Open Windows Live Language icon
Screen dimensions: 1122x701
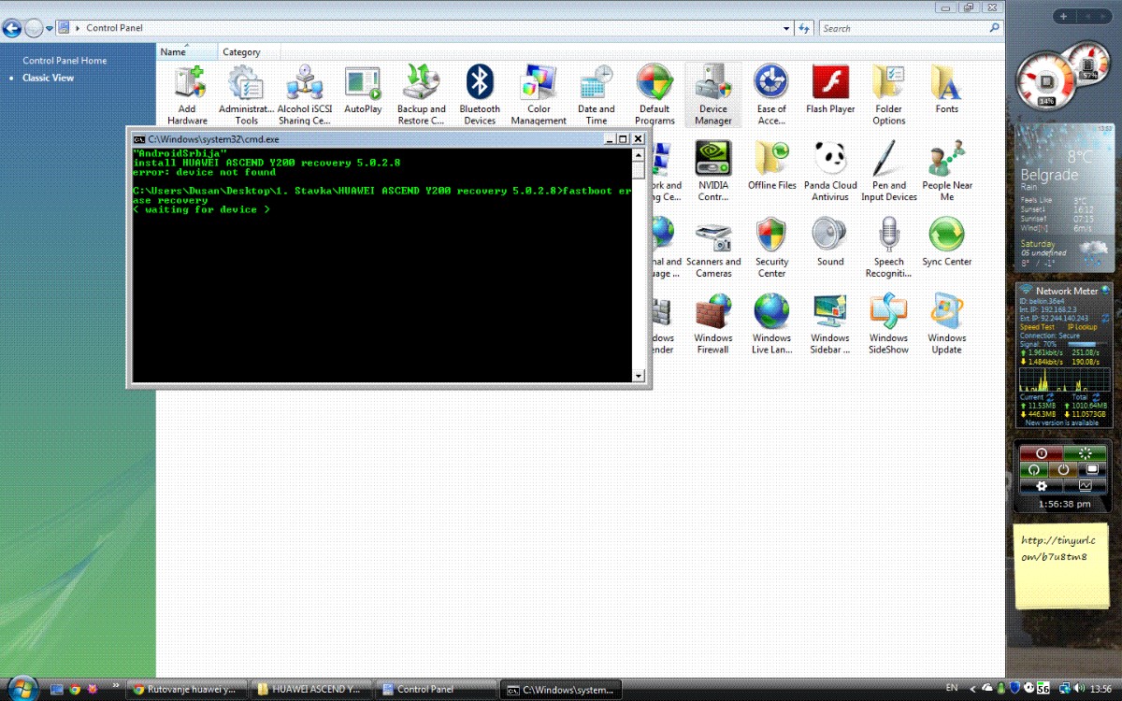point(771,324)
